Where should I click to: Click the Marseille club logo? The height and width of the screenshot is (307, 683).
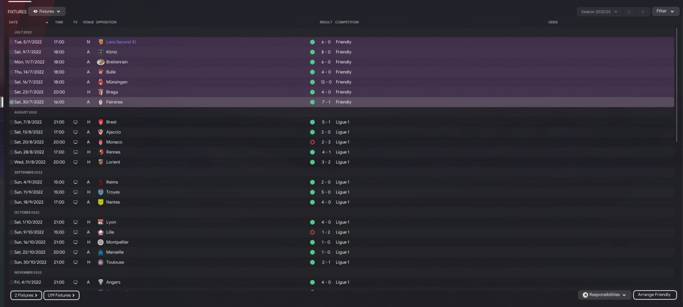pos(100,252)
